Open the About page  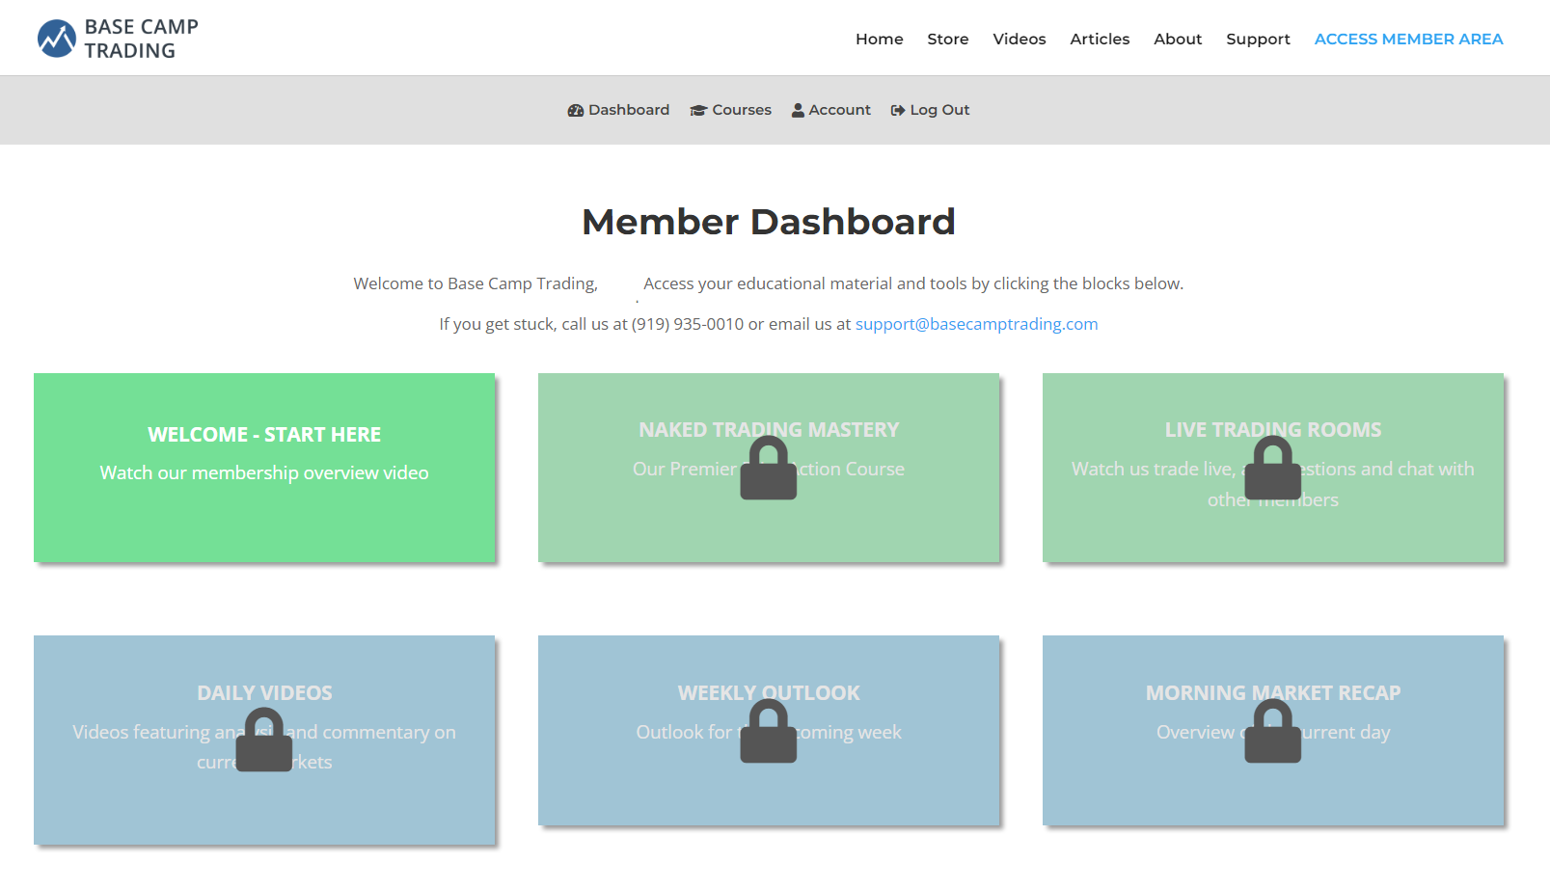[1178, 39]
